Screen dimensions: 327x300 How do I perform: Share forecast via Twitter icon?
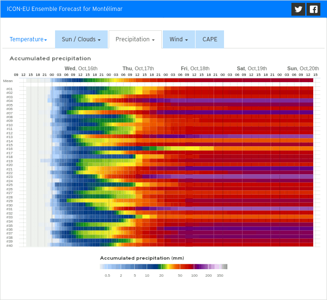pyautogui.click(x=298, y=9)
